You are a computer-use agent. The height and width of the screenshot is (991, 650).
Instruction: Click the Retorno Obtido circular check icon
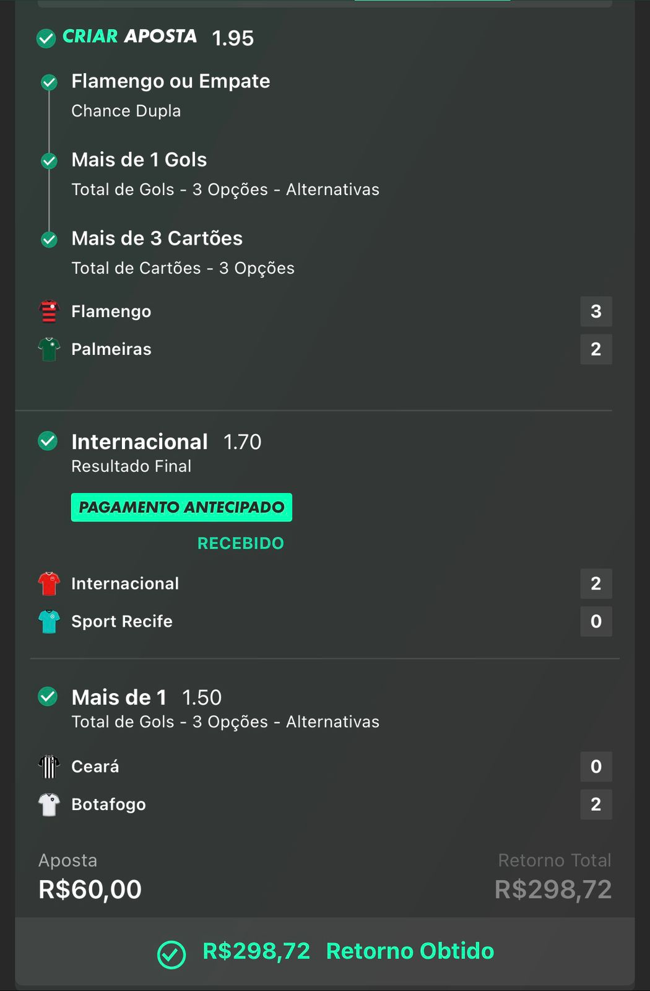point(171,954)
